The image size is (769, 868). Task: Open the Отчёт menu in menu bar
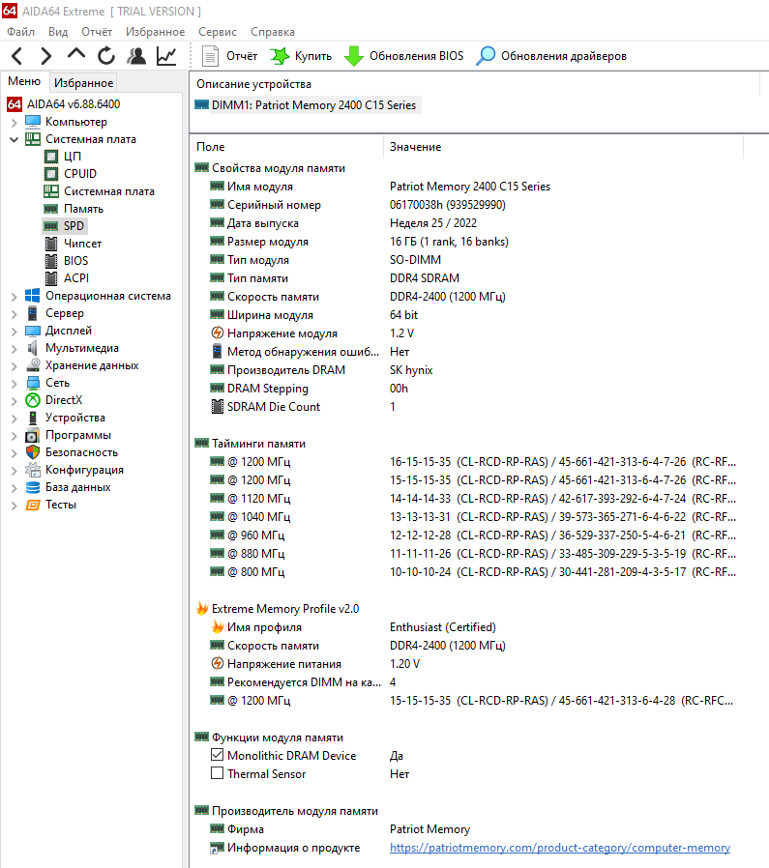[x=97, y=32]
